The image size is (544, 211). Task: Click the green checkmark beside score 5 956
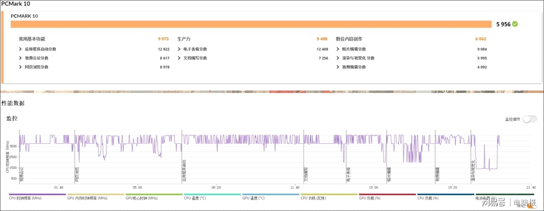click(515, 24)
